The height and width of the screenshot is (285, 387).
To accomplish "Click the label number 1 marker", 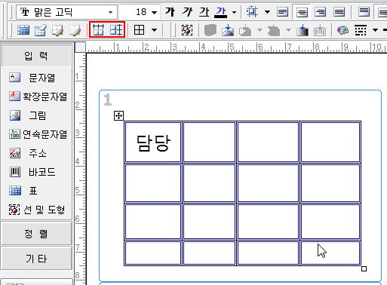I will click(108, 100).
